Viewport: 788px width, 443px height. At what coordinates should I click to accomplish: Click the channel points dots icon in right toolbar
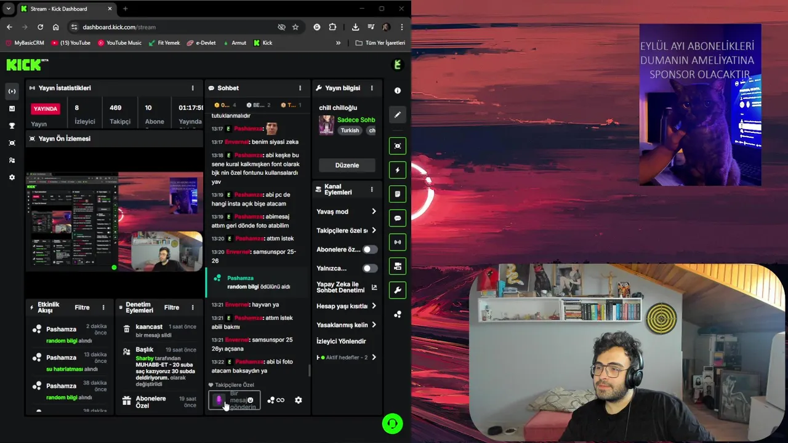coord(398,314)
